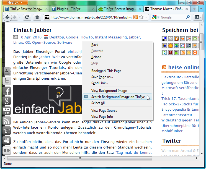Open the Yahoo icon in left sidebar
The height and width of the screenshot is (169, 206).
(7, 131)
